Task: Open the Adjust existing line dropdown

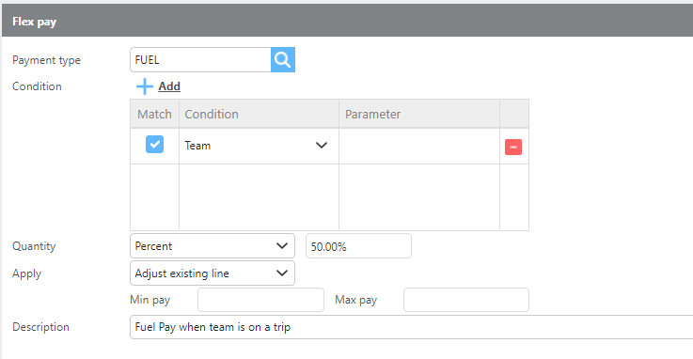Action: tap(213, 273)
